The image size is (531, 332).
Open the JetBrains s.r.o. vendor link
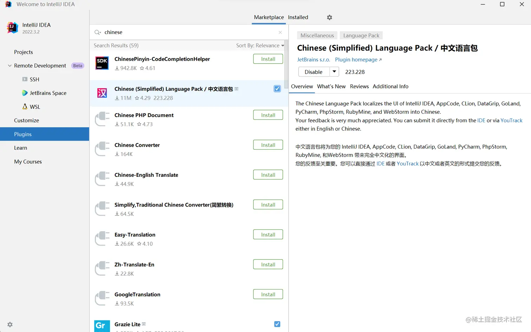coord(313,60)
